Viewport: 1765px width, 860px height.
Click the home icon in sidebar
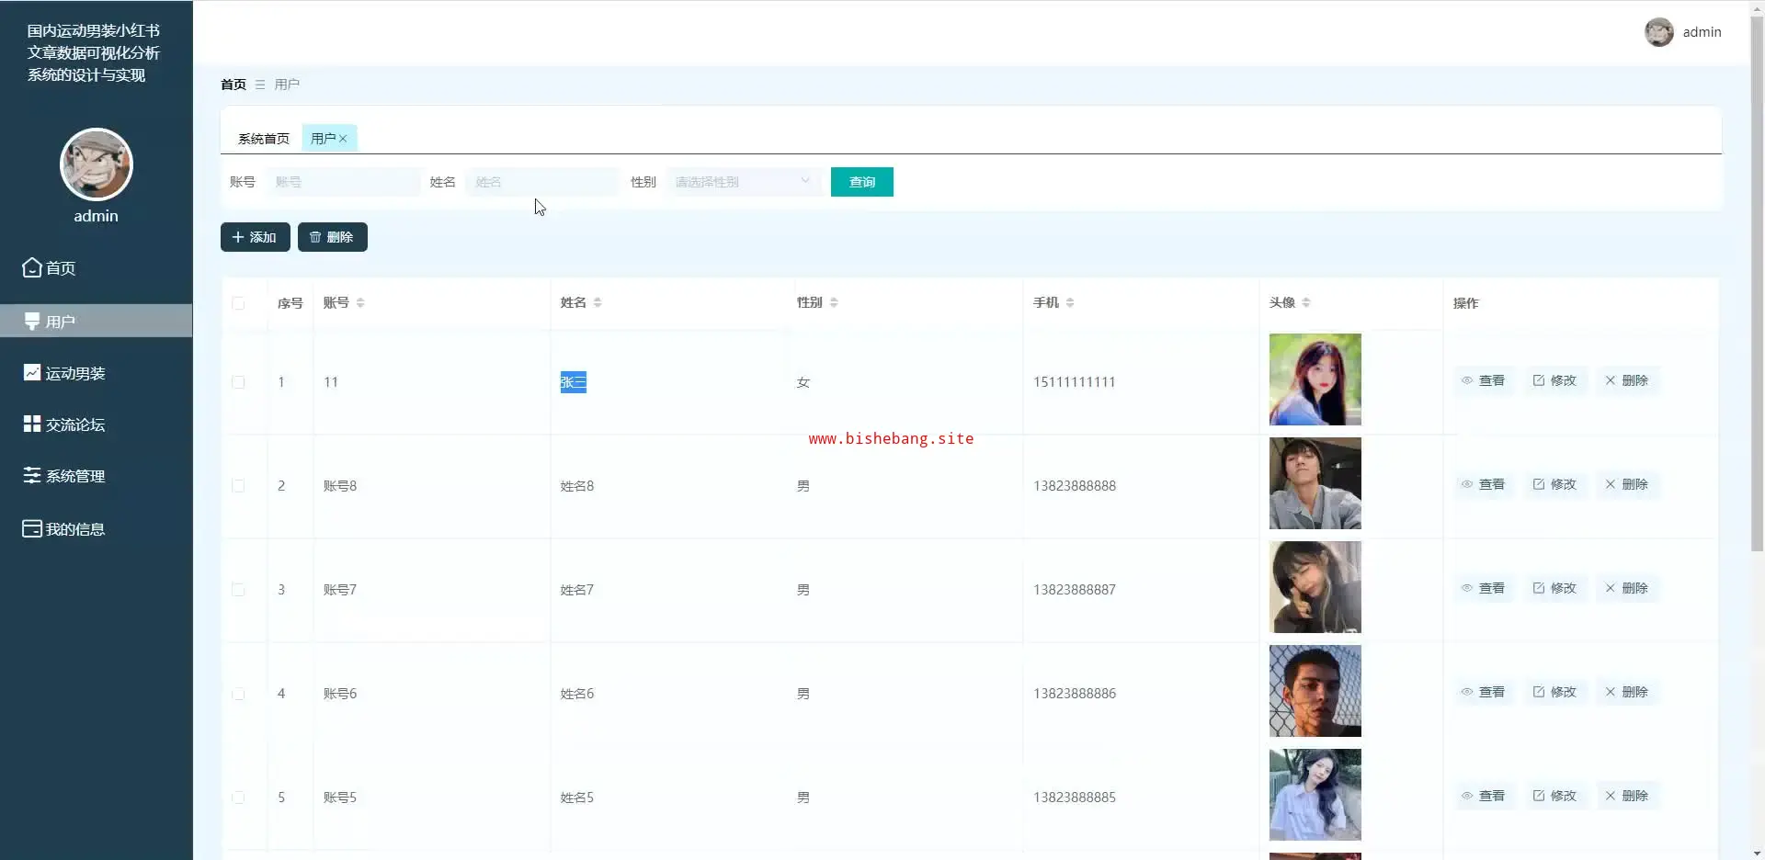coord(32,267)
